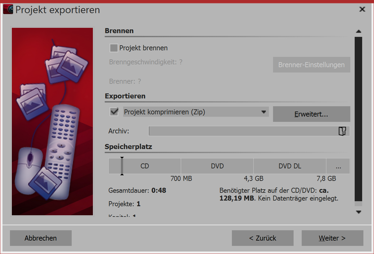Click the application logo in the title bar
Image resolution: width=374 pixels, height=254 pixels.
(8, 9)
